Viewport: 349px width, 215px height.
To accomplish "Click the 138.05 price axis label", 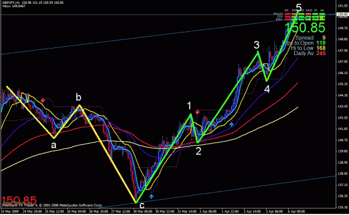I will (343, 174).
